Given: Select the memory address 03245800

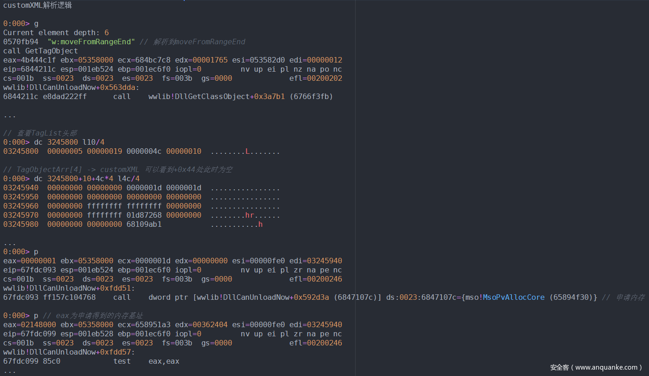Looking at the screenshot, I should click(x=21, y=151).
